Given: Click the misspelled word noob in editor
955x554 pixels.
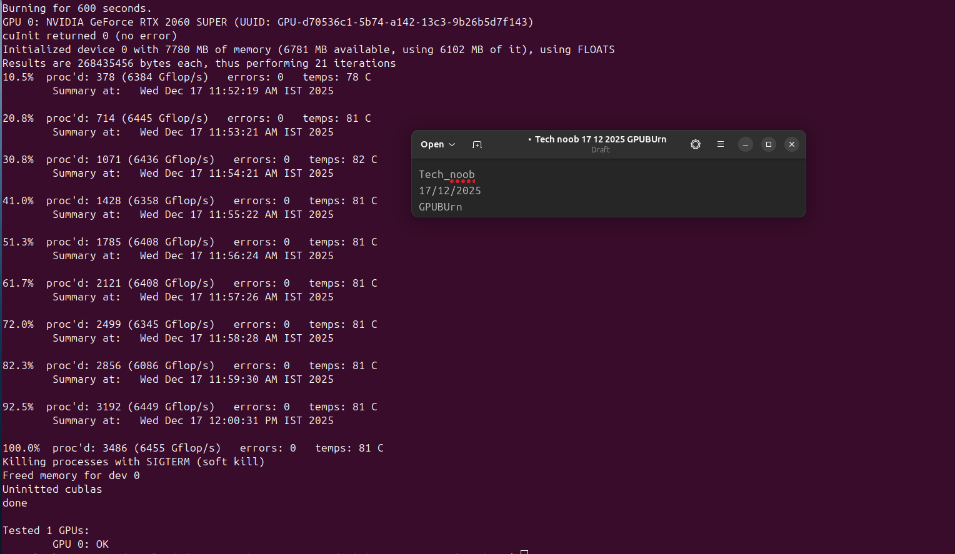Looking at the screenshot, I should pyautogui.click(x=462, y=175).
